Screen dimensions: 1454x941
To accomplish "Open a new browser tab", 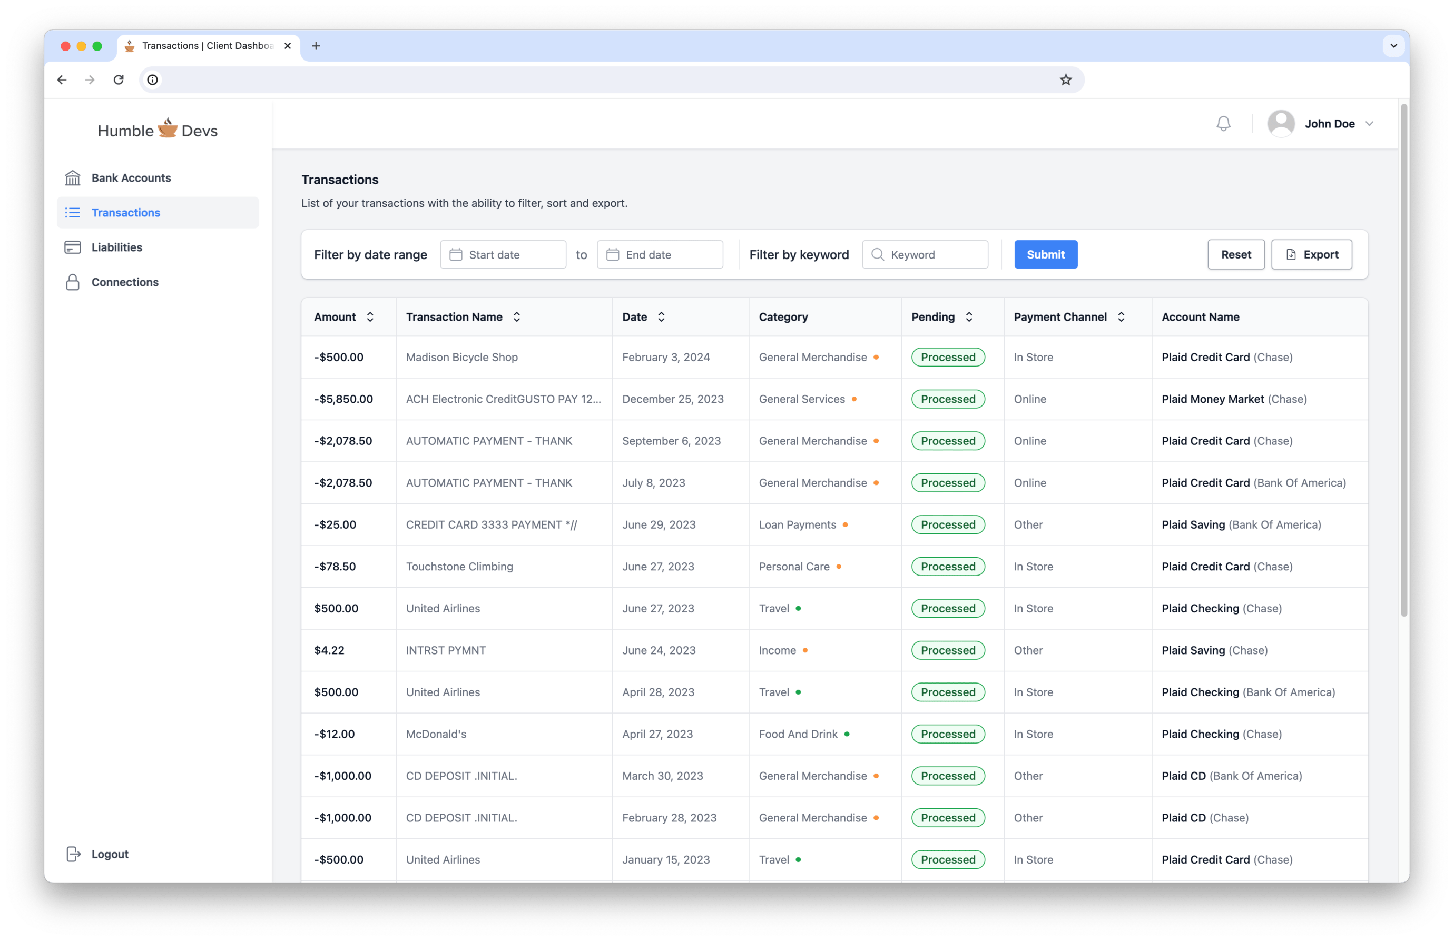I will [316, 46].
